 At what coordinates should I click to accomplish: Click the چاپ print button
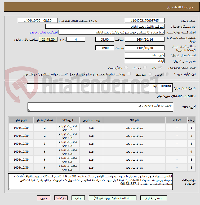78,198
